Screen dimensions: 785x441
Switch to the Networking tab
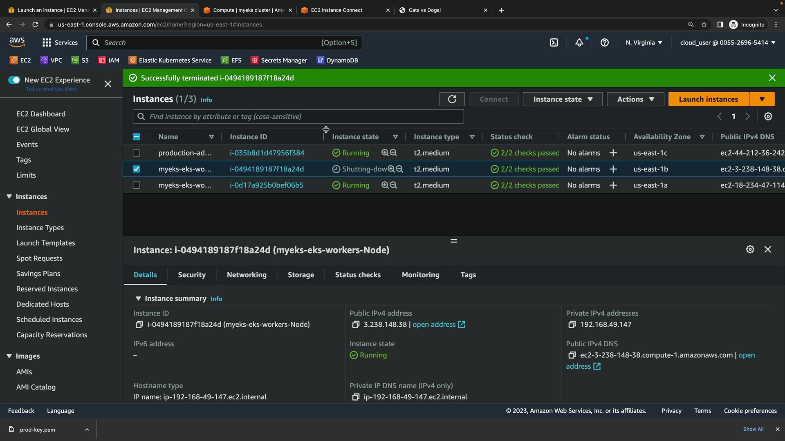247,275
